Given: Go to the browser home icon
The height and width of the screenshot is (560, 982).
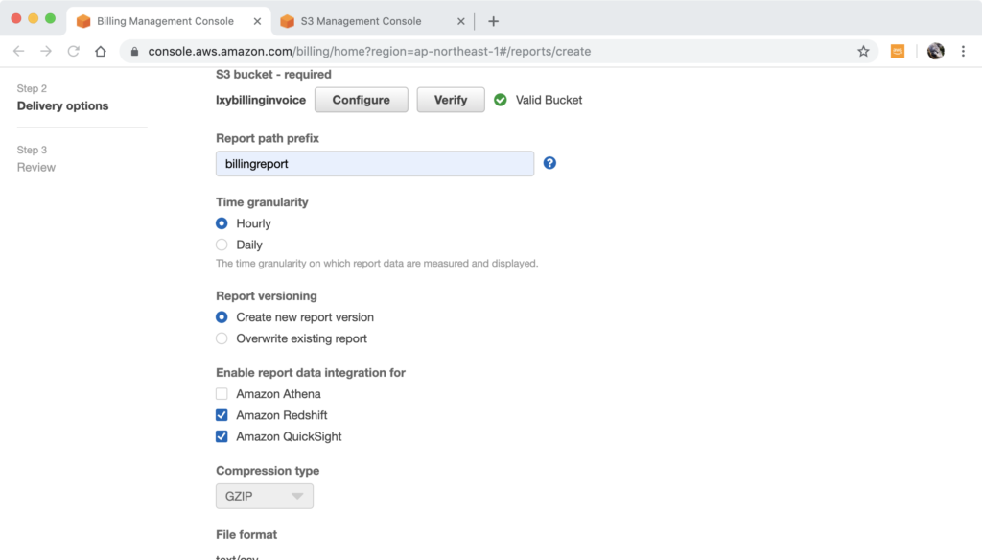Looking at the screenshot, I should click(100, 52).
